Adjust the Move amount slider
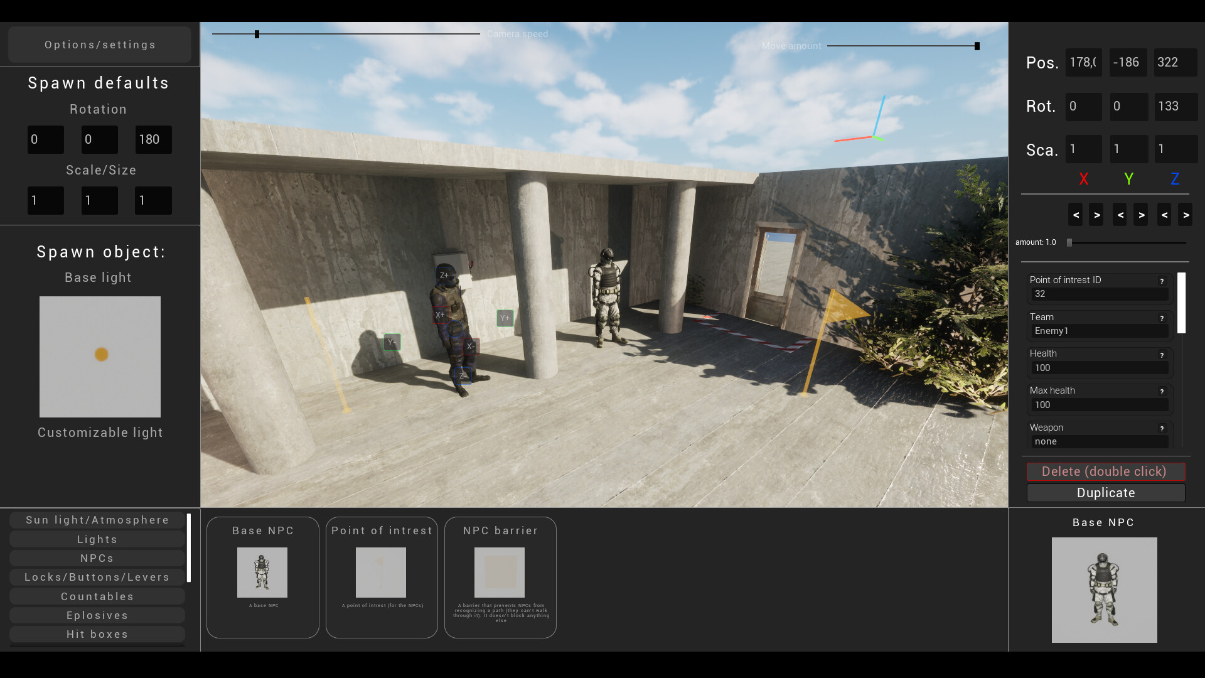Screen dimensions: 1205x678 pos(903,46)
